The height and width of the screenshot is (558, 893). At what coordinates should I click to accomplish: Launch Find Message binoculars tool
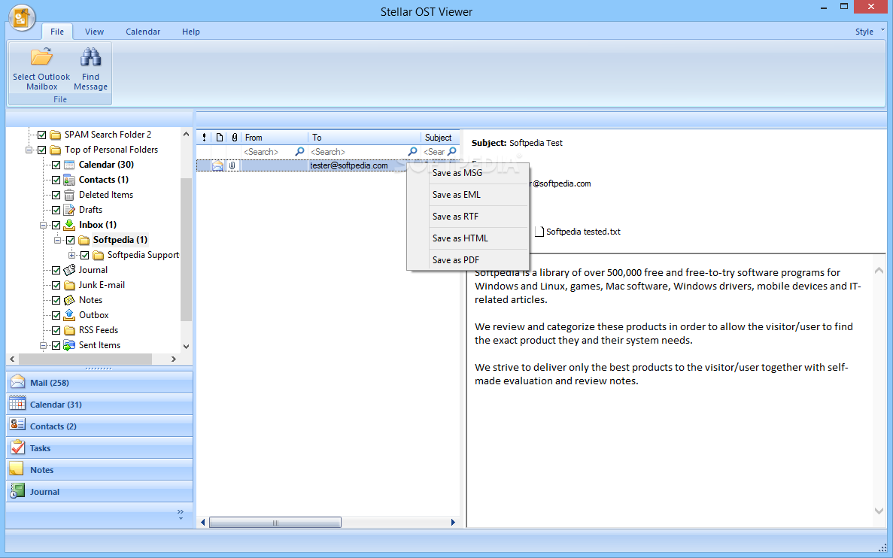tap(90, 57)
